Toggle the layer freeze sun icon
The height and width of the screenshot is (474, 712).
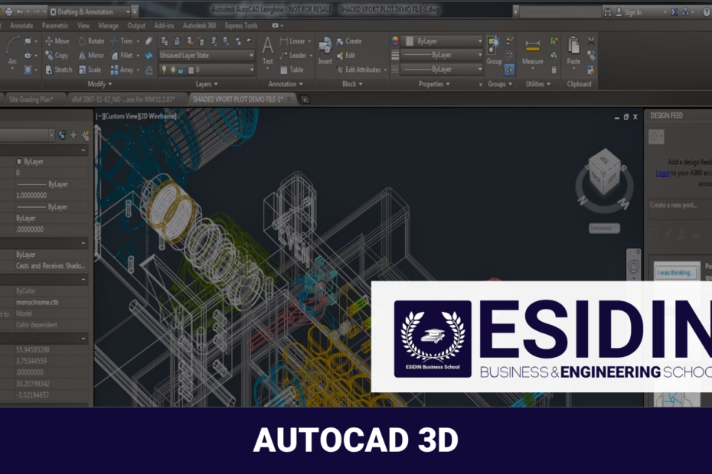[x=173, y=70]
